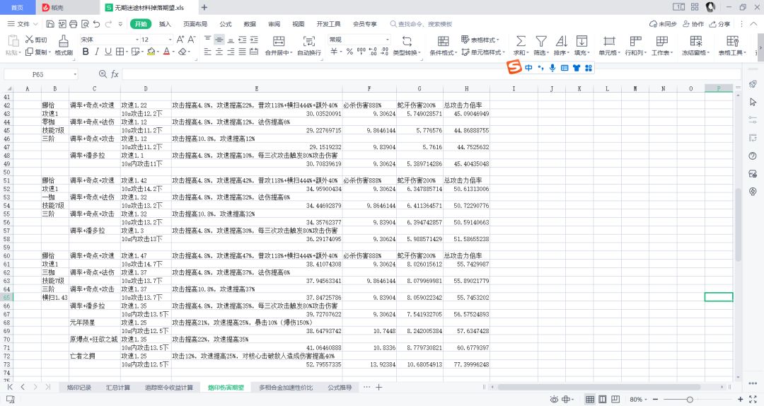
Task: Open the Data (数据) tab
Action: pos(250,24)
